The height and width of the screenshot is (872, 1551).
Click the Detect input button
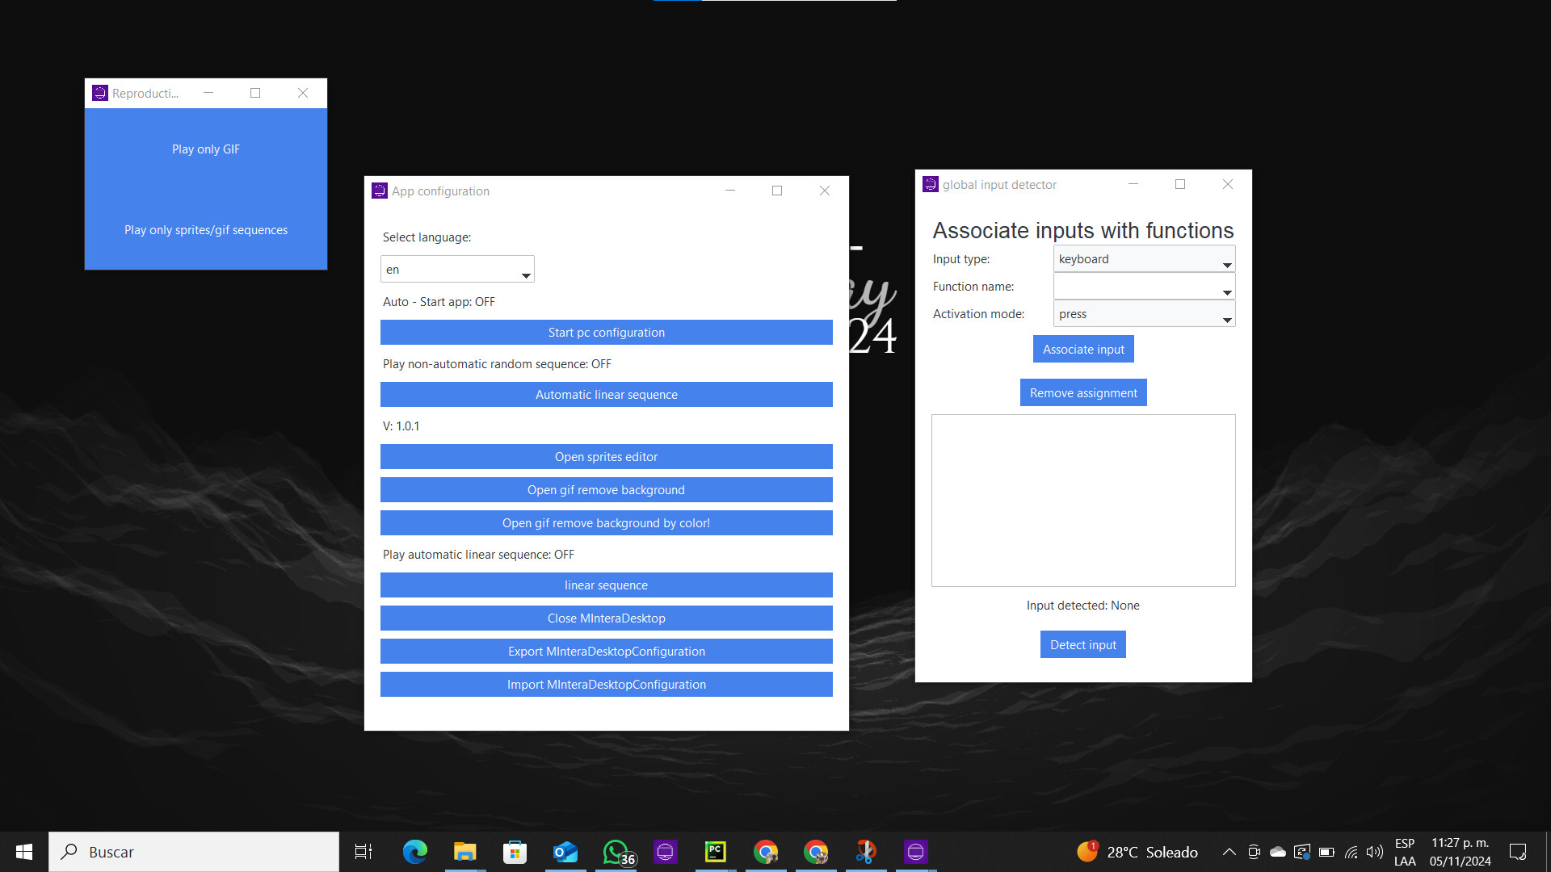point(1082,644)
